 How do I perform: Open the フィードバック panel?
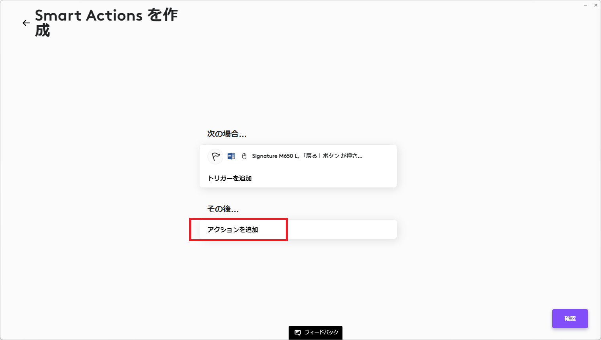tap(316, 332)
